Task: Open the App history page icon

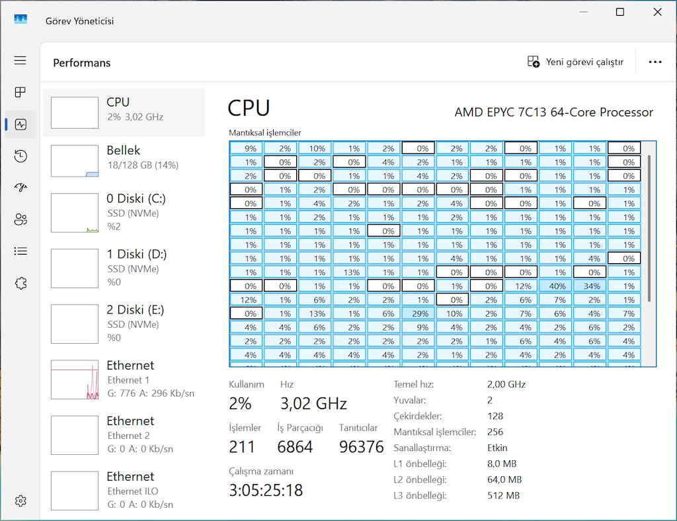Action: (x=20, y=156)
